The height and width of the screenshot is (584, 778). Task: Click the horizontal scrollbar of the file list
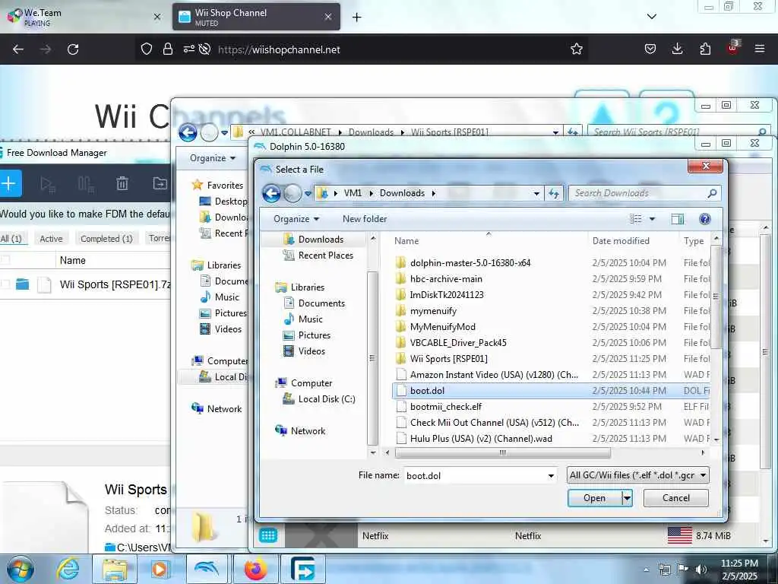[x=503, y=452]
